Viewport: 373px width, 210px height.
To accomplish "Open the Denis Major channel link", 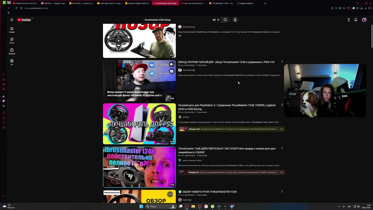I will point(187,70).
